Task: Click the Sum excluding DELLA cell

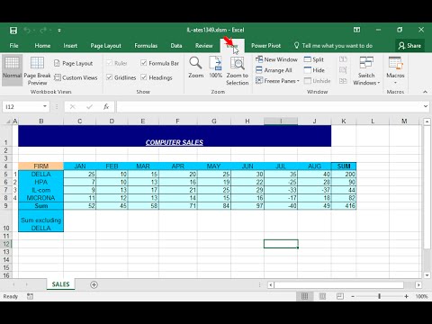Action: point(40,220)
